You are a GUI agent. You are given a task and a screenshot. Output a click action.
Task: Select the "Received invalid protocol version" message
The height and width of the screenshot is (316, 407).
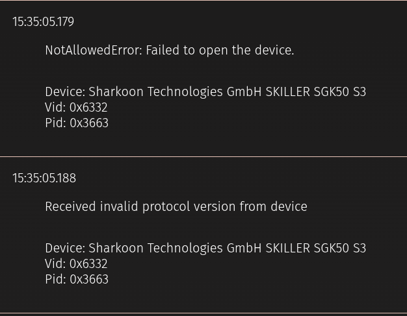[x=176, y=207]
